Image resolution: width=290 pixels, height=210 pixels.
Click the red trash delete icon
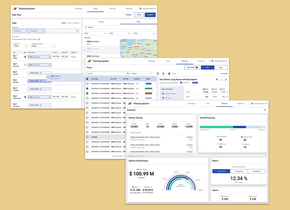[x=169, y=74]
